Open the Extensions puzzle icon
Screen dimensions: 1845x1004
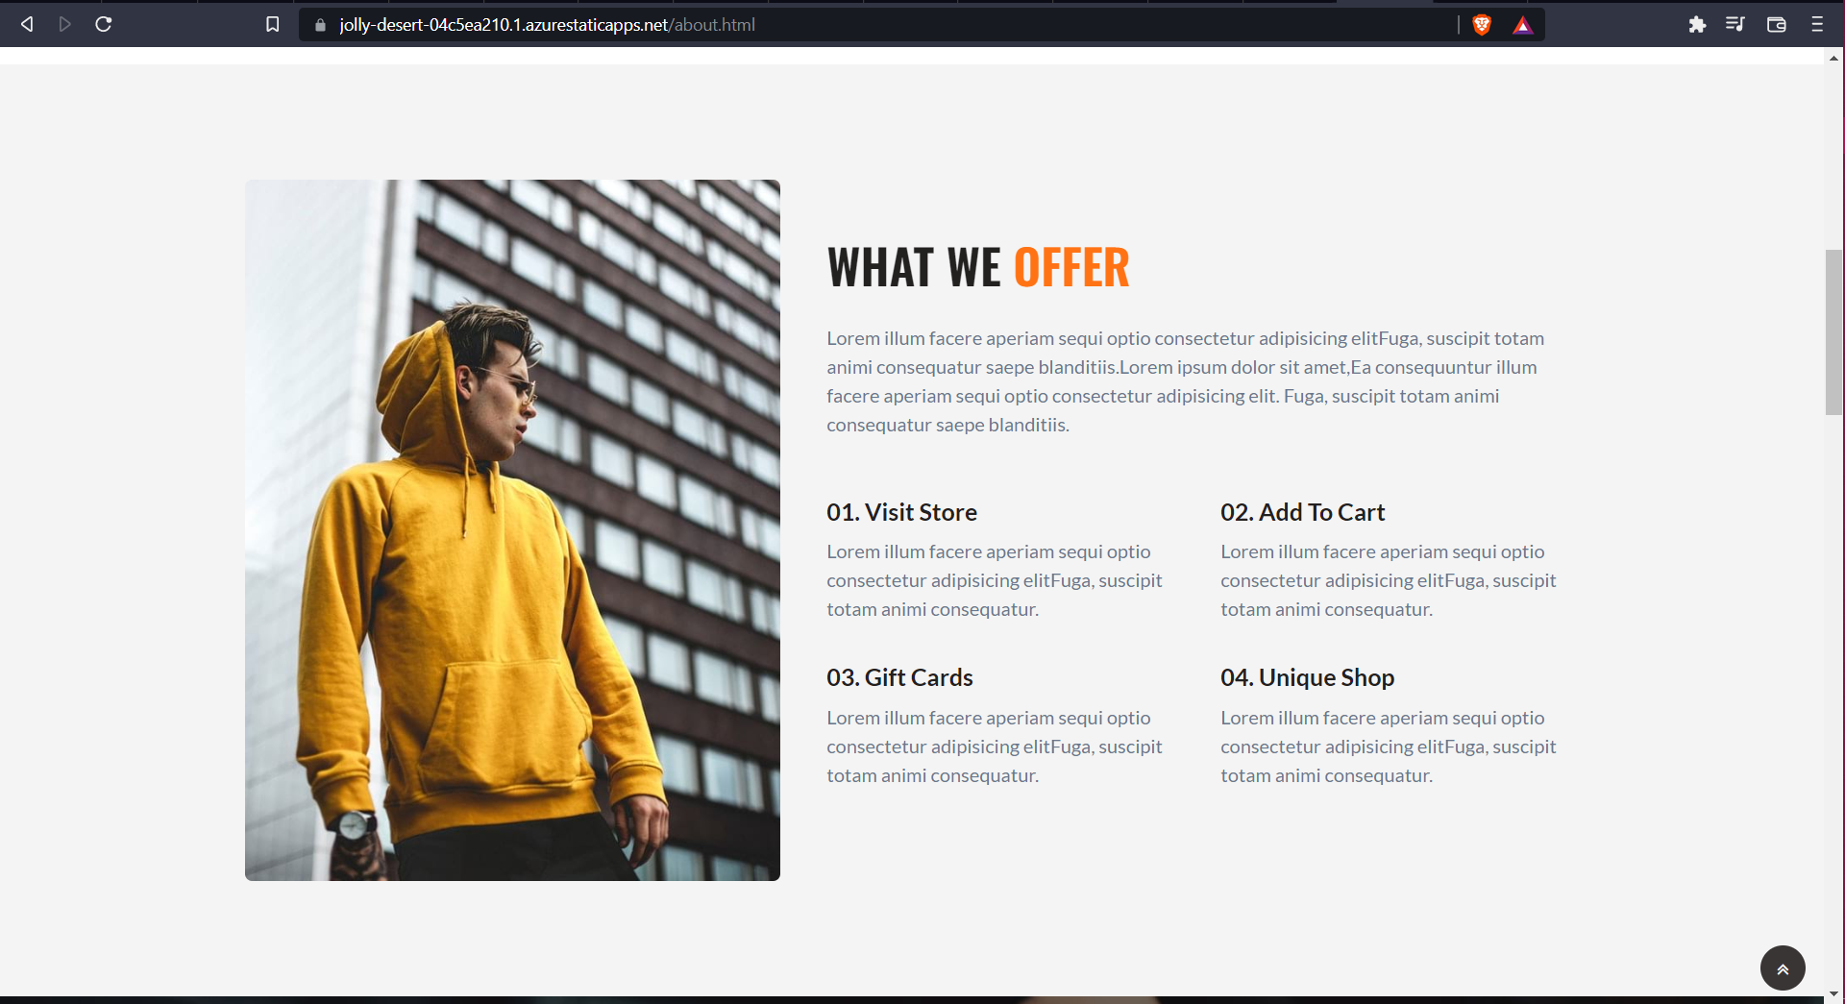(x=1697, y=25)
